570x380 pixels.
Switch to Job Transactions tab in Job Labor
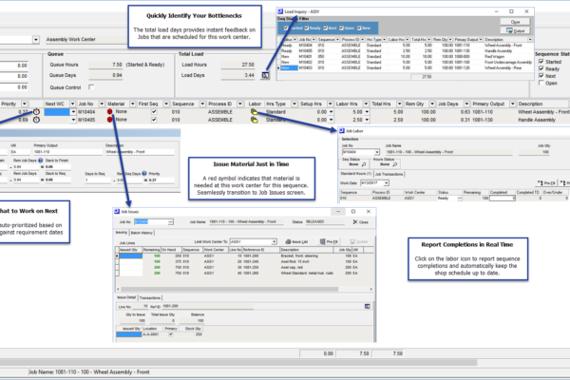[389, 174]
